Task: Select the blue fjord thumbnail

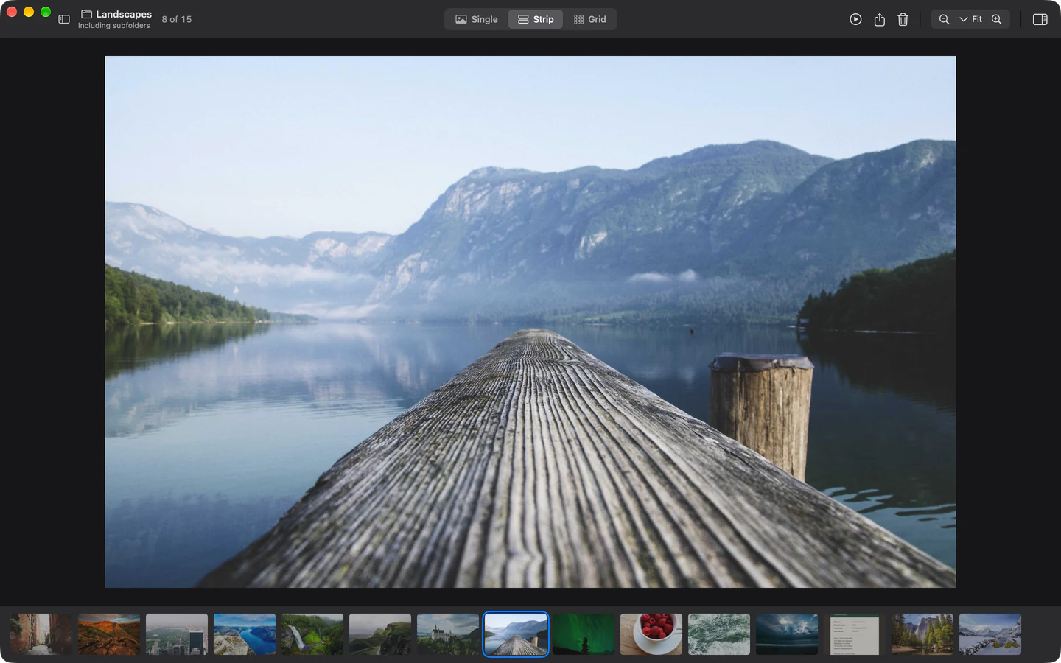Action: point(245,634)
